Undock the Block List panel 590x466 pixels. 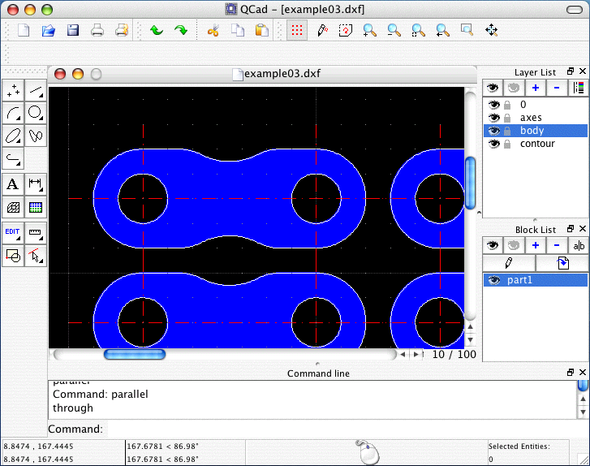pyautogui.click(x=570, y=230)
